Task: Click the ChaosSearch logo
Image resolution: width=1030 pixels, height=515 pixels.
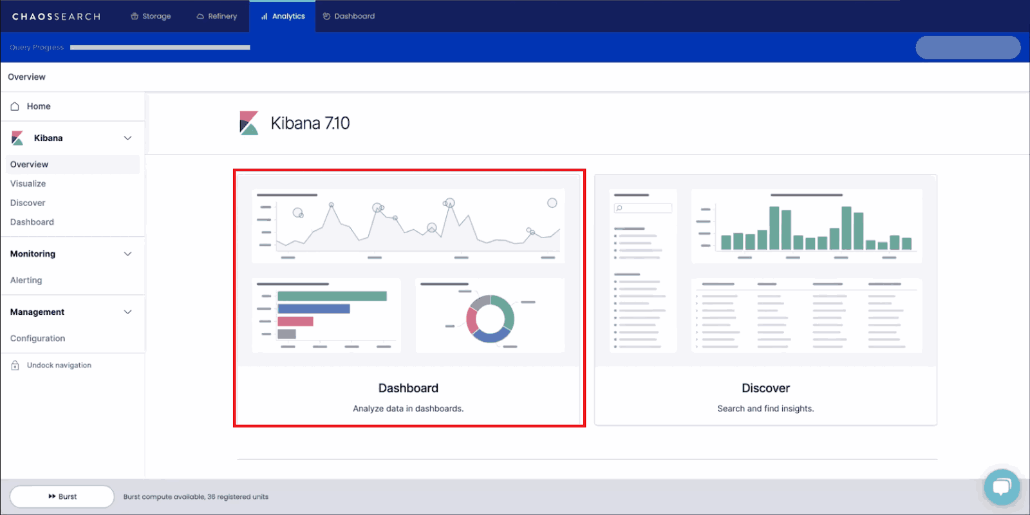Action: pos(56,16)
